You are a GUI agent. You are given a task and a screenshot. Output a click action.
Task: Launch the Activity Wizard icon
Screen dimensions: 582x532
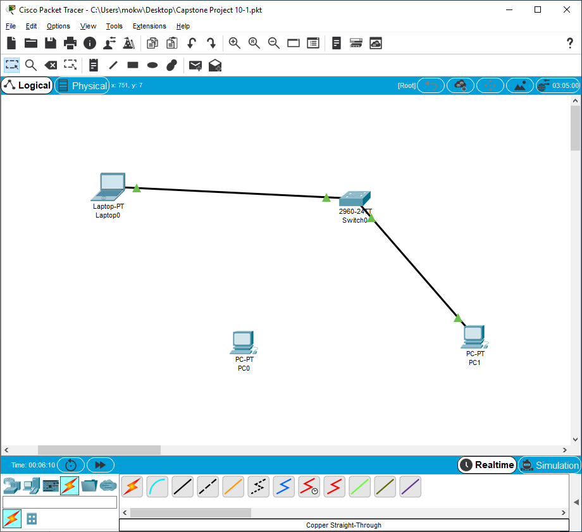point(109,43)
